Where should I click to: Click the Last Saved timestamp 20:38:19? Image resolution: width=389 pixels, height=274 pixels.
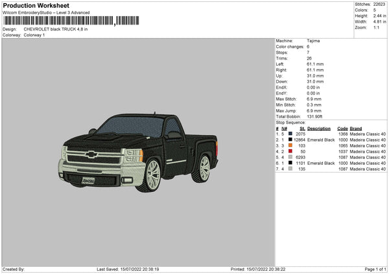click(150, 269)
